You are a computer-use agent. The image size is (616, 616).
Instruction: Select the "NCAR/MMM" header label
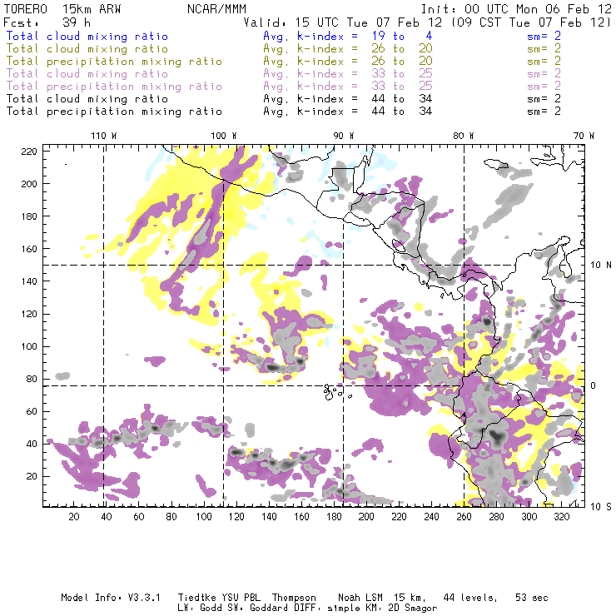point(216,9)
